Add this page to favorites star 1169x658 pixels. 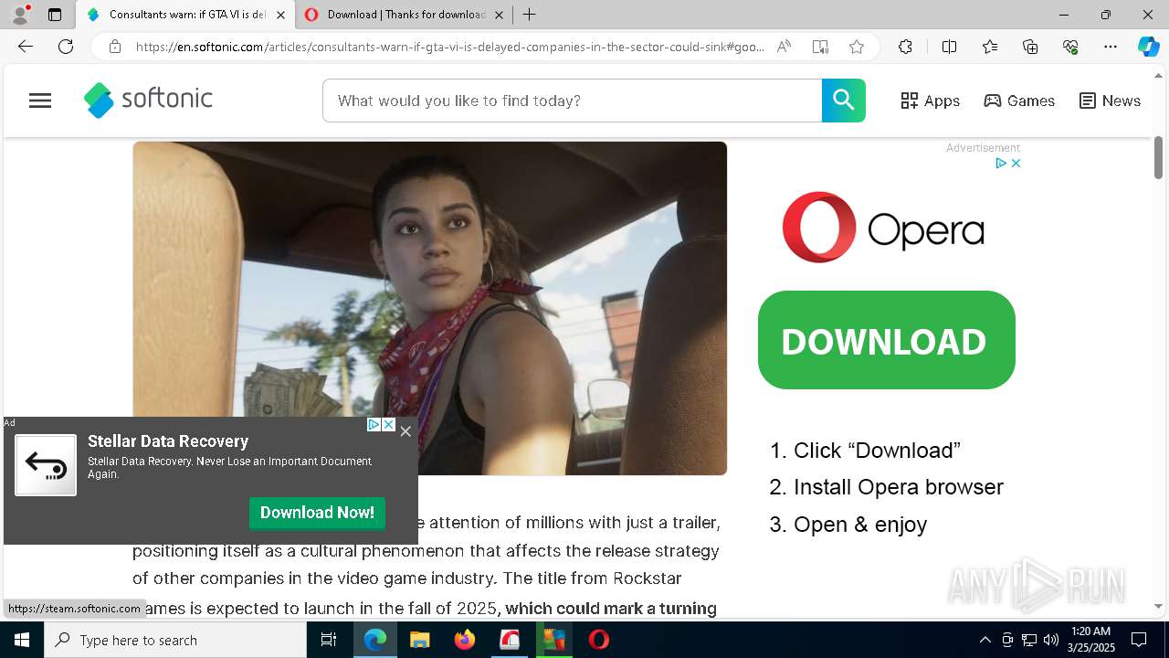[x=857, y=47]
